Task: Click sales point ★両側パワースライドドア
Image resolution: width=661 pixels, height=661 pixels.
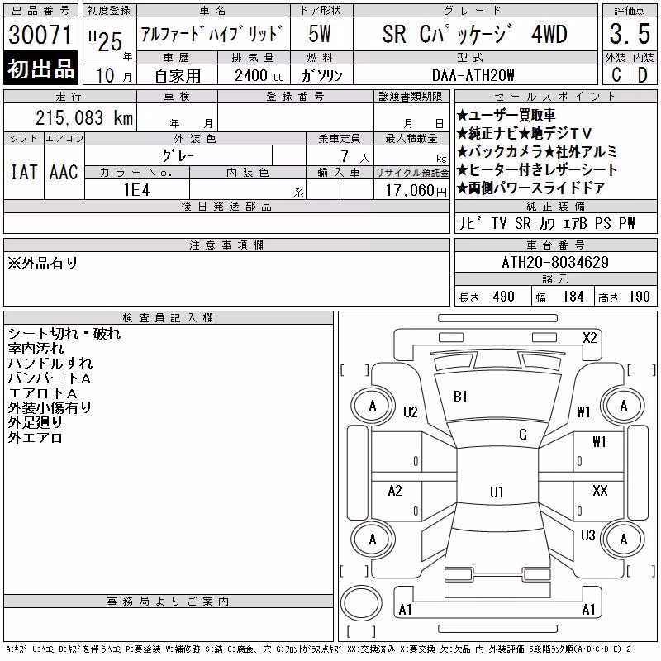Action: 530,188
